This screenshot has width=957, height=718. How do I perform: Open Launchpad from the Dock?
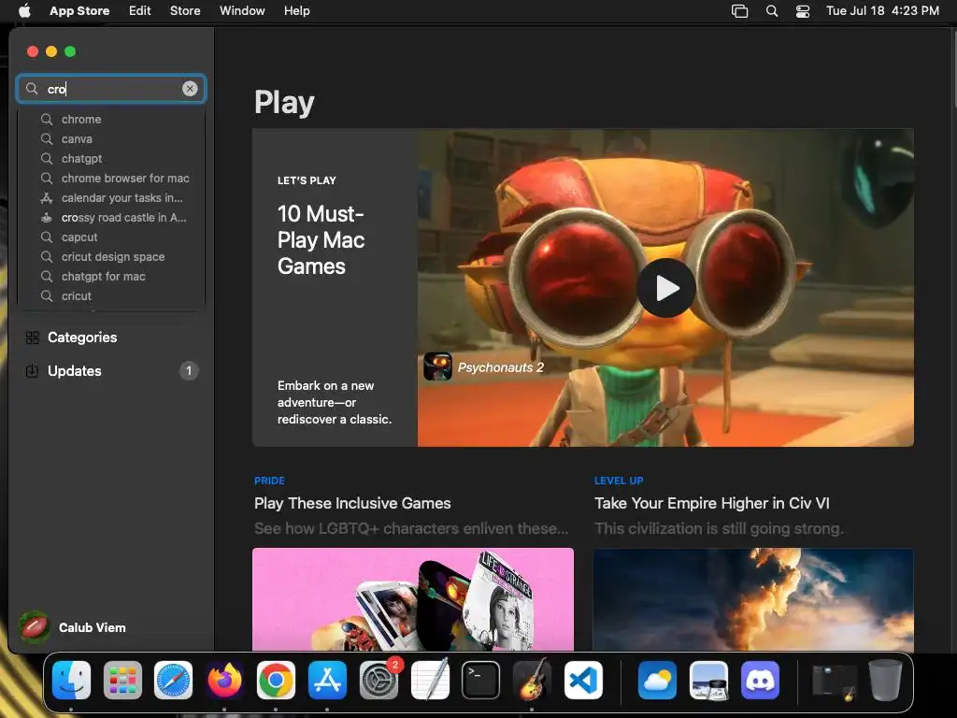(122, 680)
